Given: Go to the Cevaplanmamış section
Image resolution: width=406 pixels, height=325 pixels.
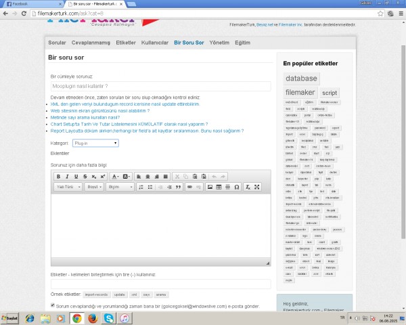Looking at the screenshot, I should [x=91, y=43].
